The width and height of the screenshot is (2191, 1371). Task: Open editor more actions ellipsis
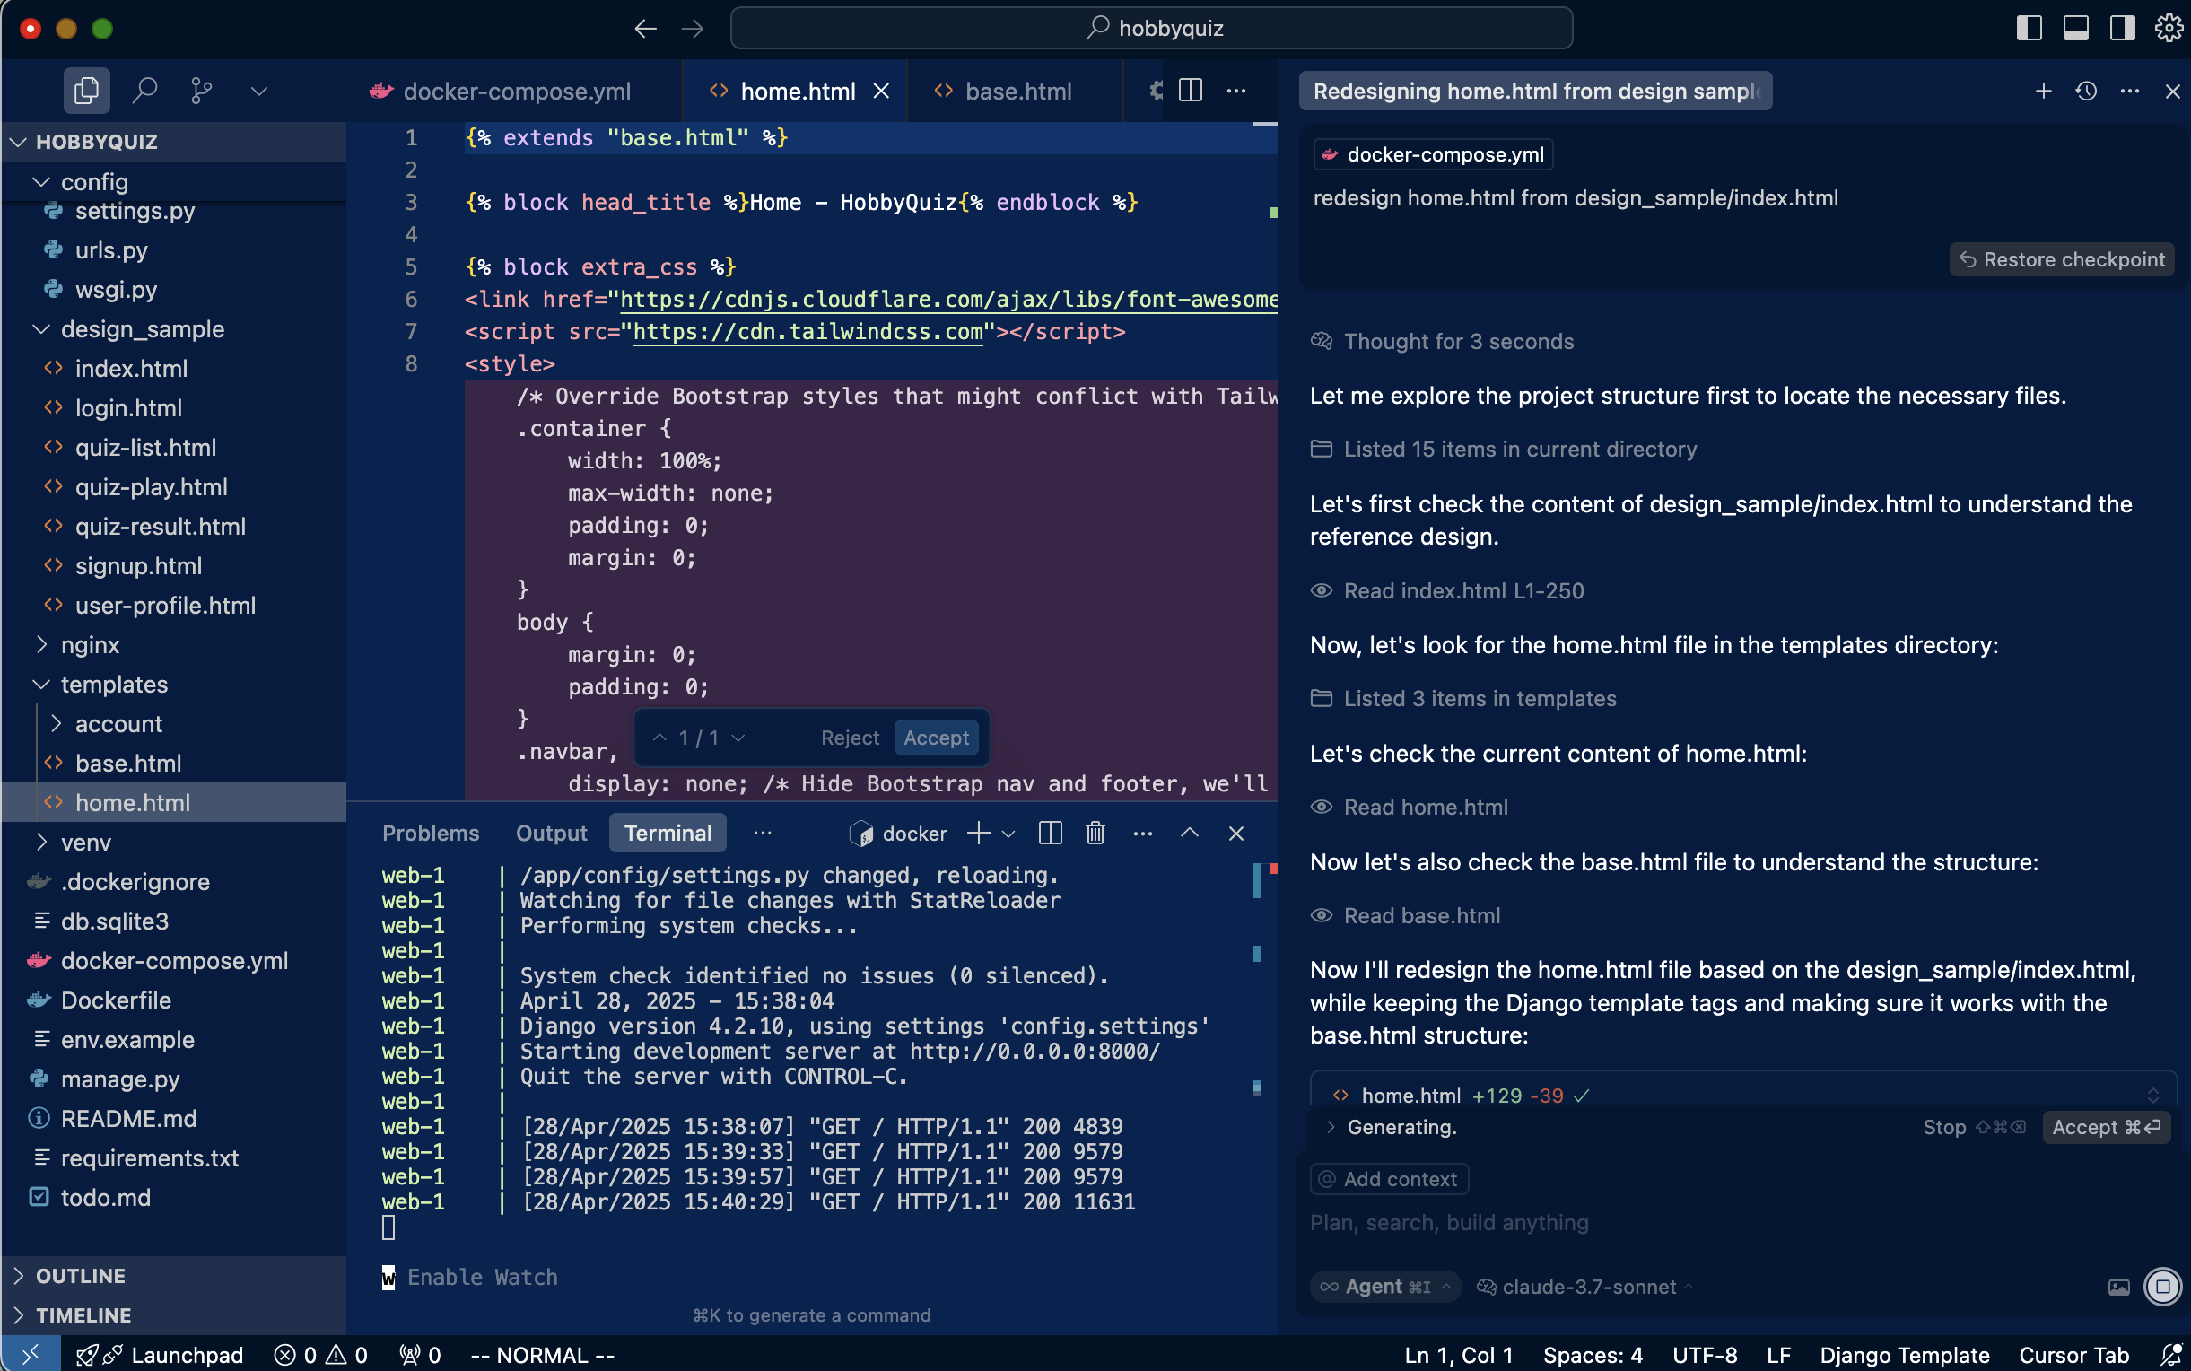[1236, 91]
